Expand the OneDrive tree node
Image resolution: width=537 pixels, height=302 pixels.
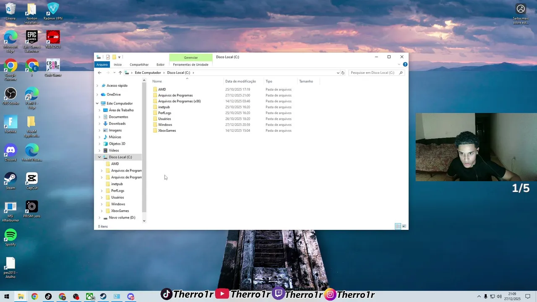point(97,94)
